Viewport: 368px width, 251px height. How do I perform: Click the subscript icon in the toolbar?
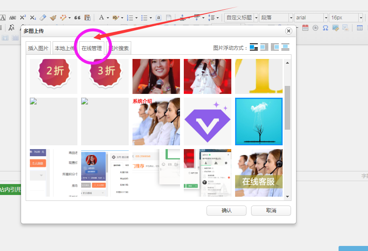pos(33,18)
